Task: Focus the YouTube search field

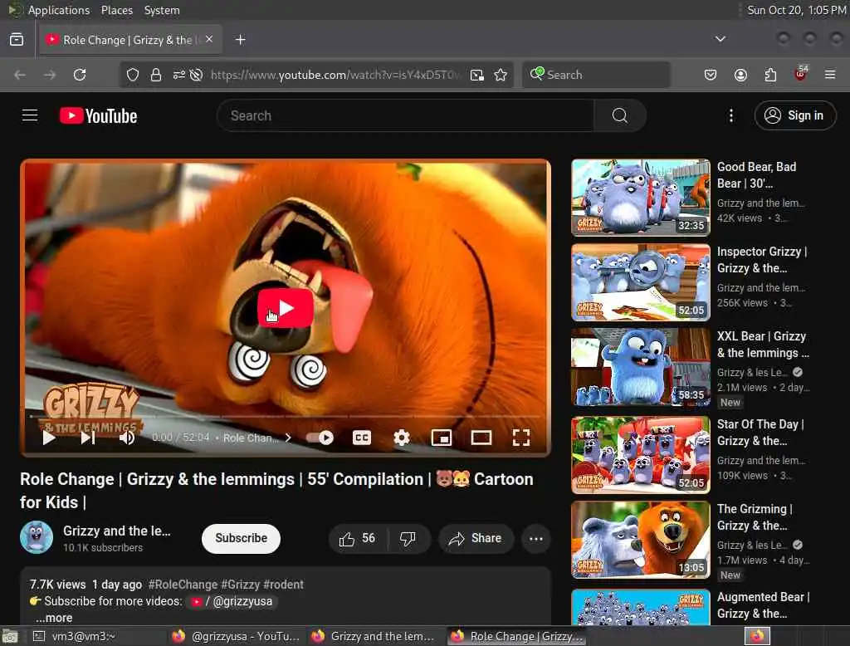Action: click(x=405, y=115)
